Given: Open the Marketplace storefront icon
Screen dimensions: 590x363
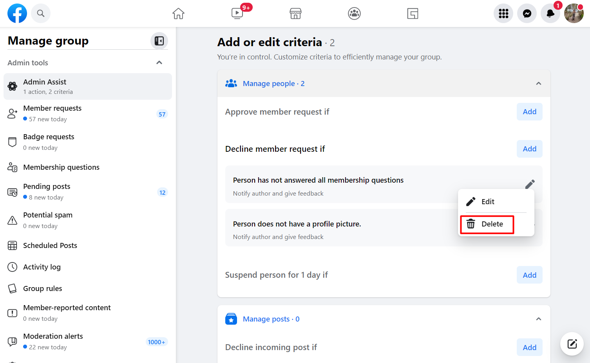Looking at the screenshot, I should [295, 13].
